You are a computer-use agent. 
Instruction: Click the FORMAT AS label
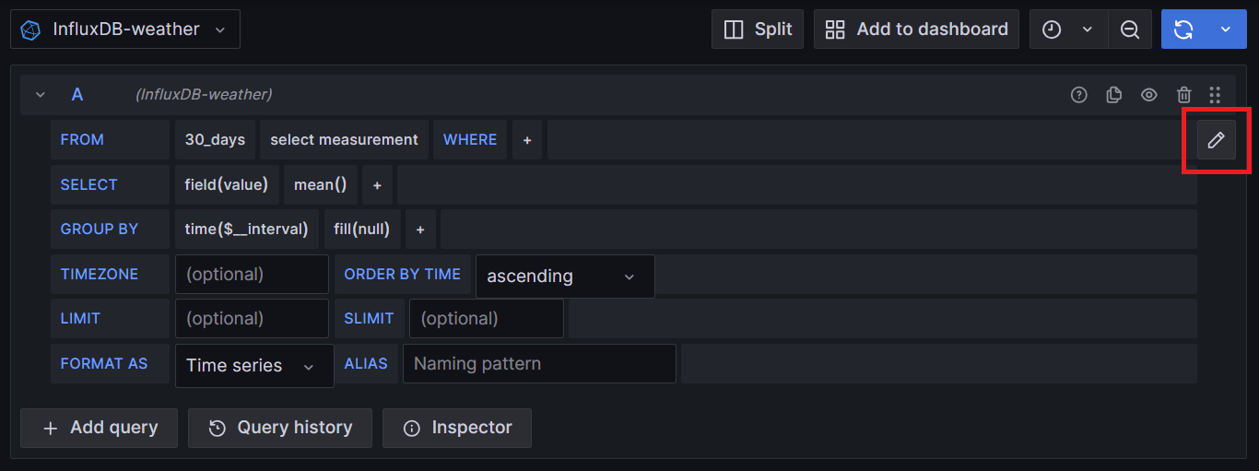pos(103,363)
